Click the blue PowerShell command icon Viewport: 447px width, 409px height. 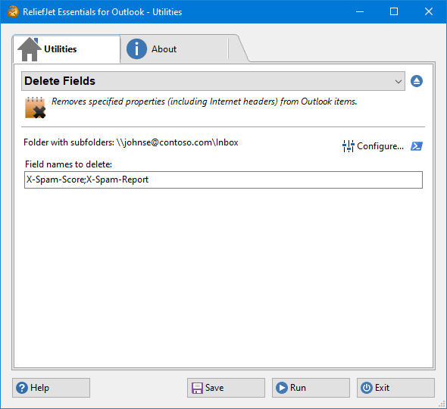point(417,146)
